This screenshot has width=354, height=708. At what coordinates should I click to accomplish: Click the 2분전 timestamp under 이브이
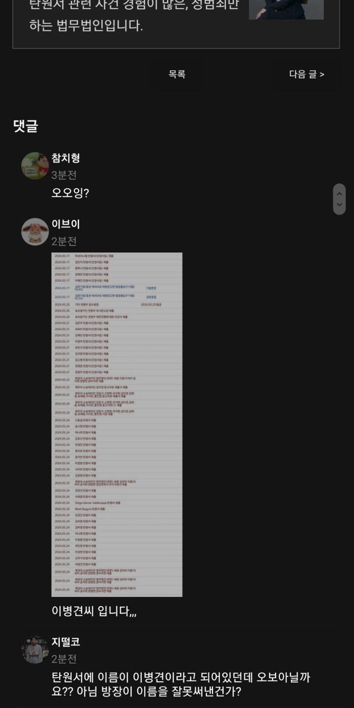click(x=64, y=242)
